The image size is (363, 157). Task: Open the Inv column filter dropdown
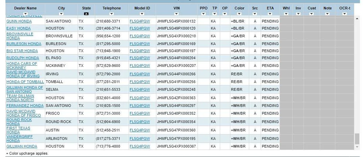[298, 14]
